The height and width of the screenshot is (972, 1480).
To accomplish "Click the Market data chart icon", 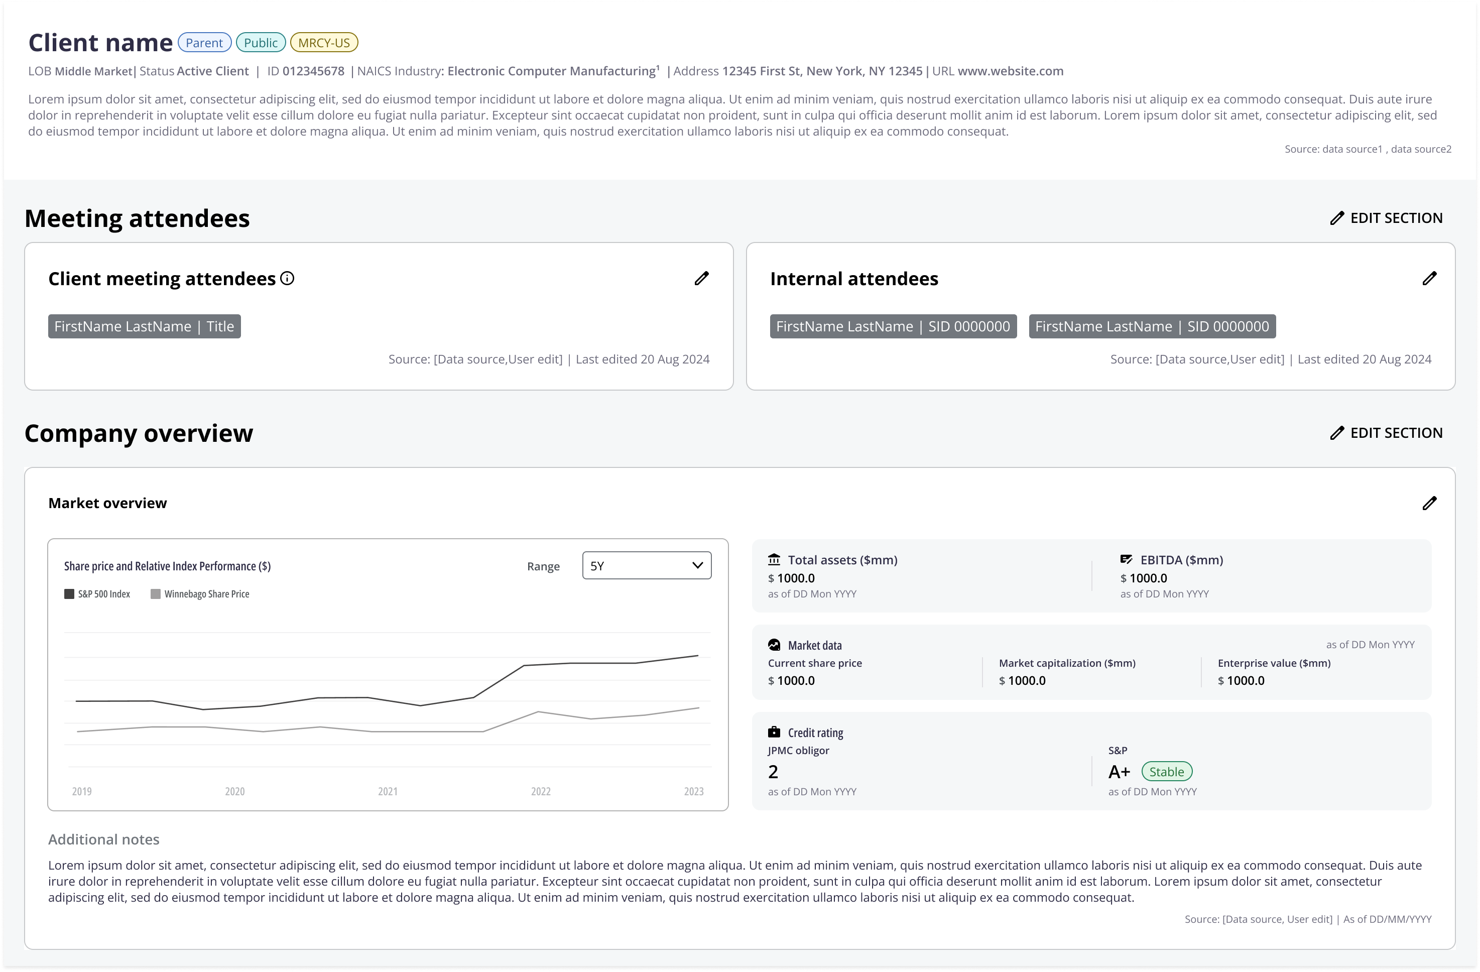I will [x=774, y=645].
